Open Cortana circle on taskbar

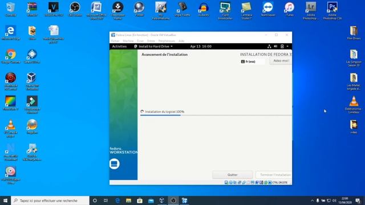click(95, 200)
